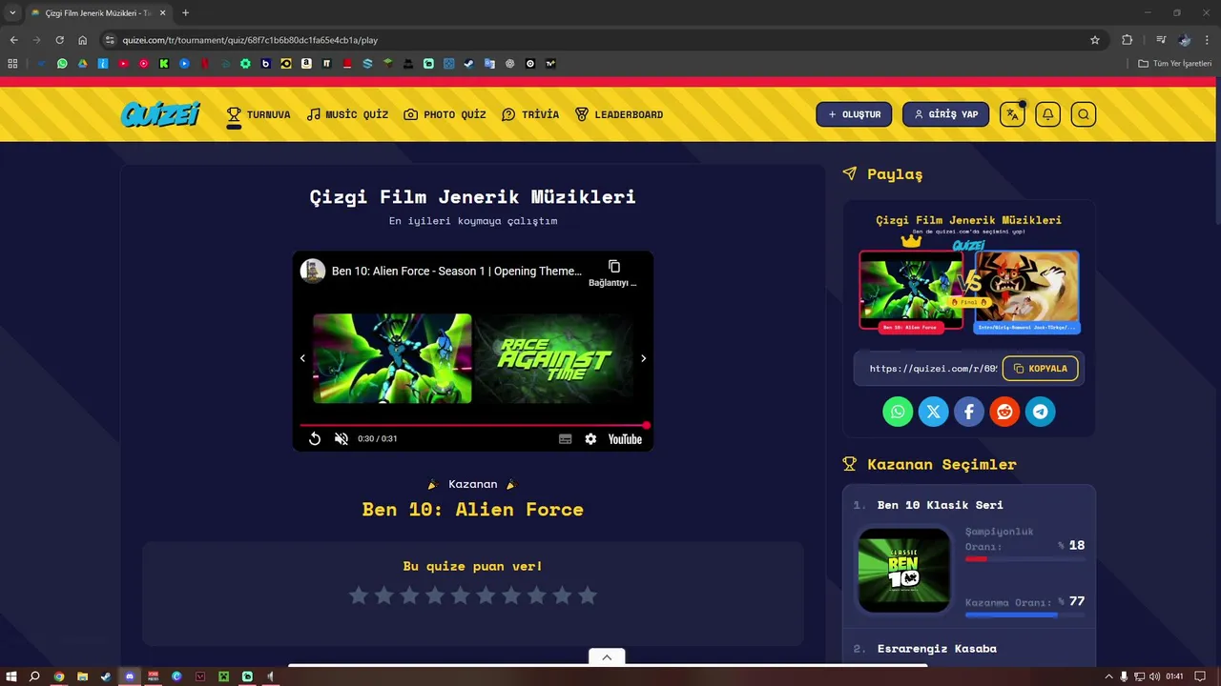This screenshot has width=1221, height=686.
Task: Open the language translate icon in header
Action: tap(1012, 114)
